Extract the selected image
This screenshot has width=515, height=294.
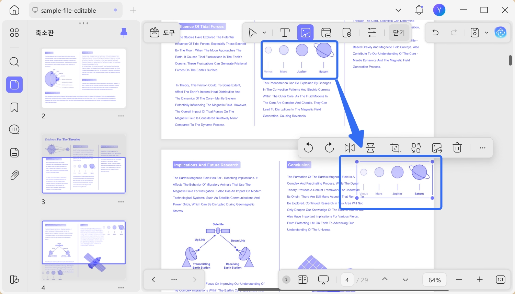pos(437,148)
